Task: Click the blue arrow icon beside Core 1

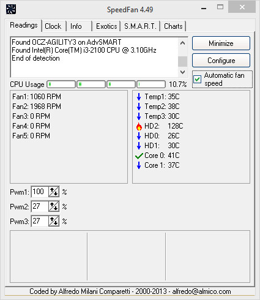Action: coord(139,165)
